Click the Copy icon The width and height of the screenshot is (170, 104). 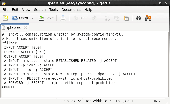click(x=117, y=18)
